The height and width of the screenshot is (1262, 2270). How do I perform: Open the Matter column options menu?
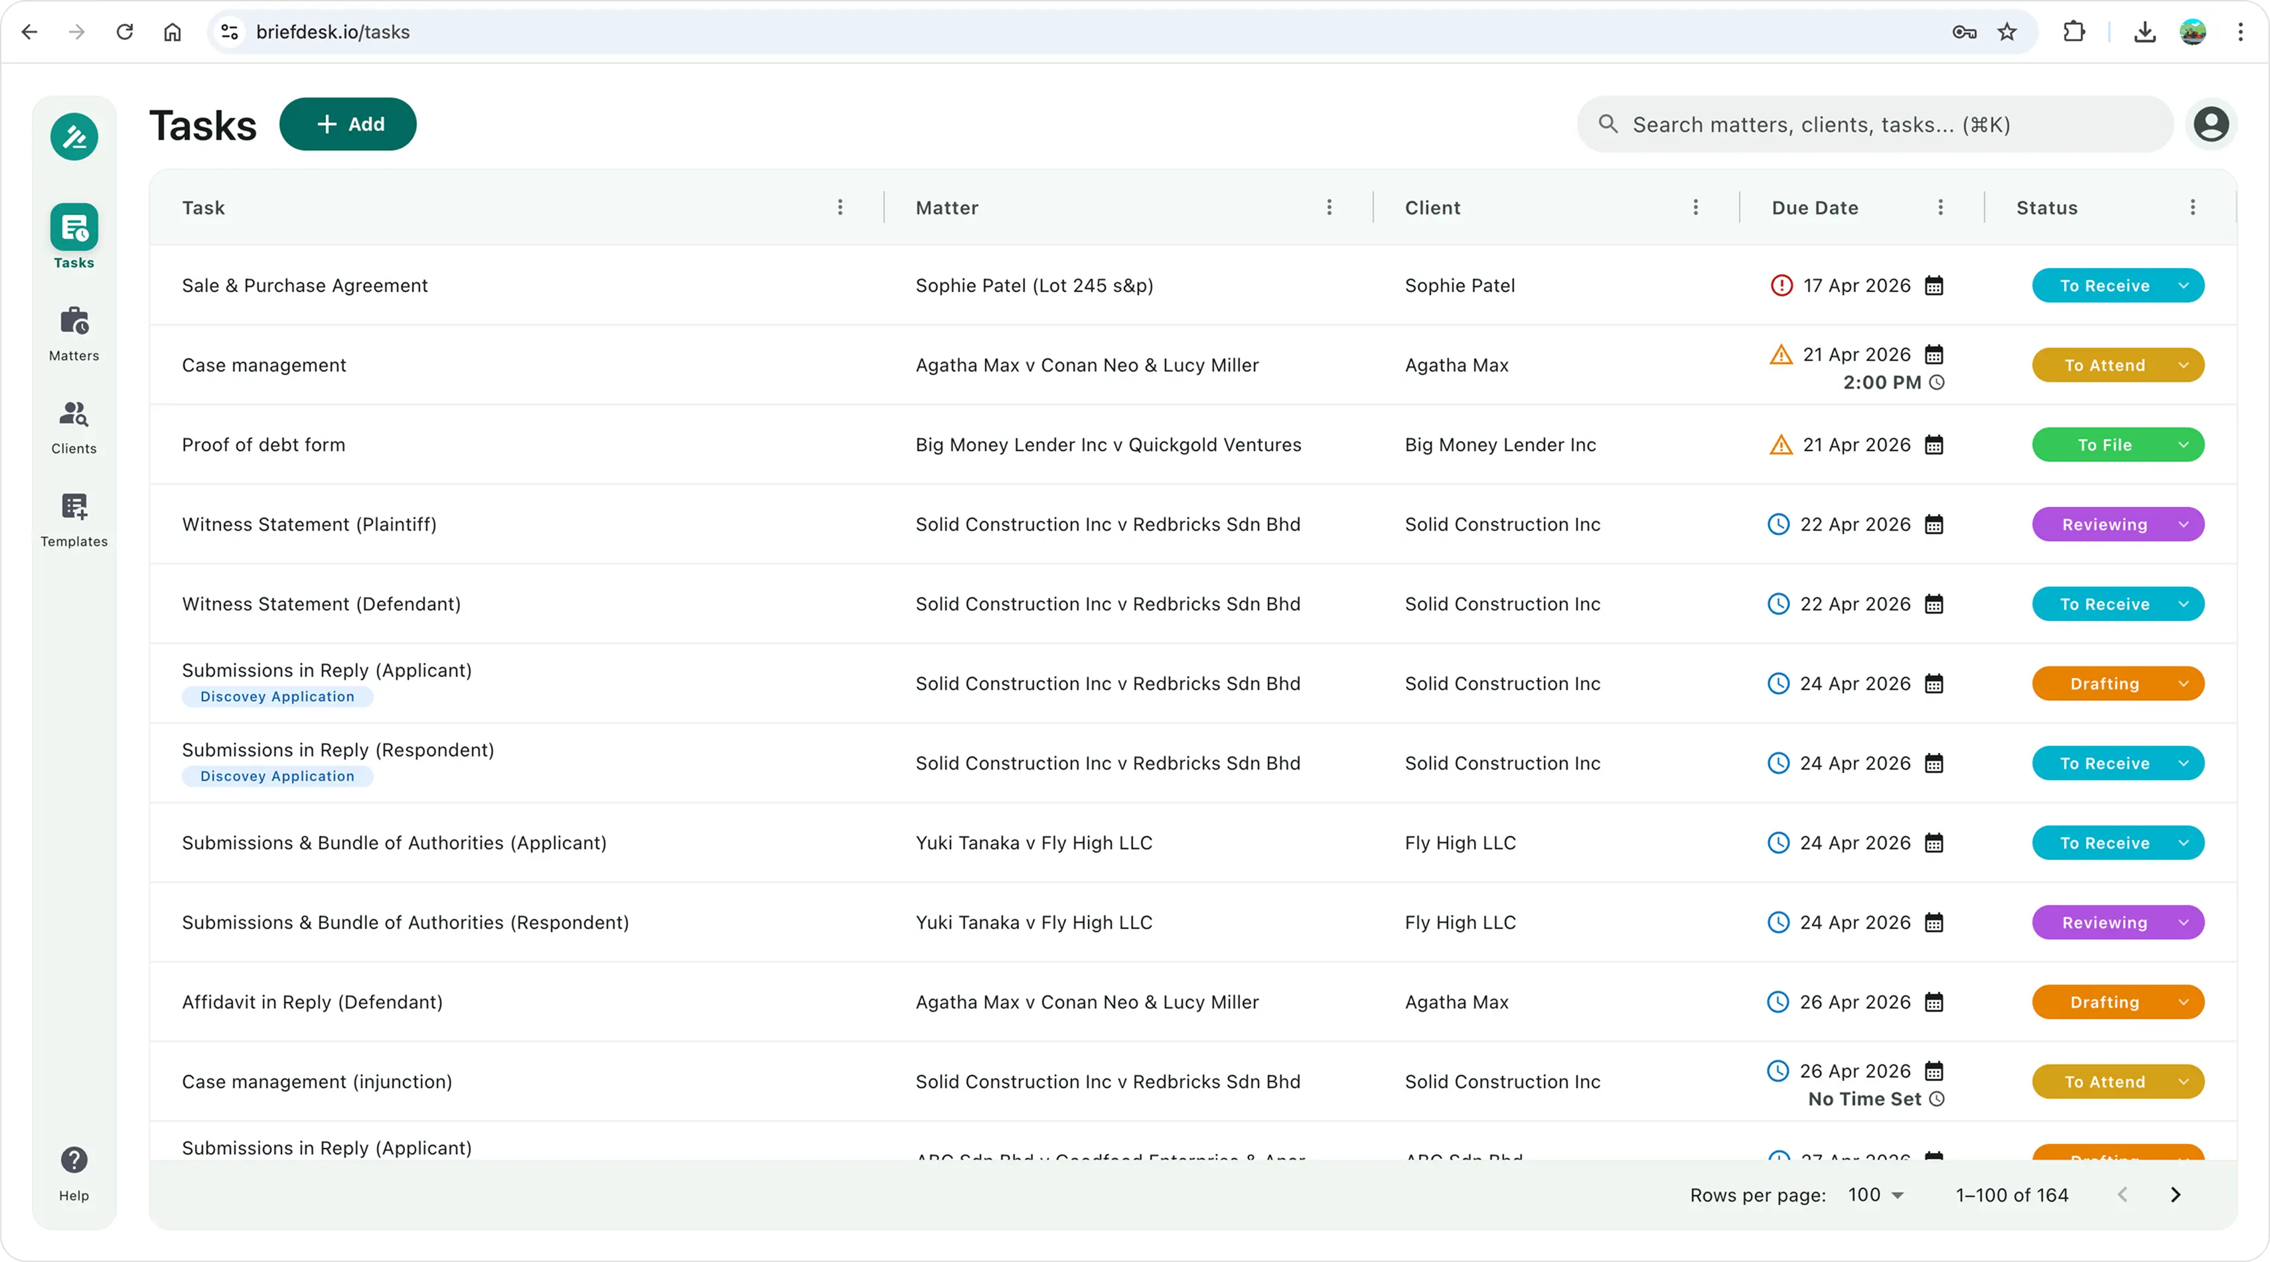1329,207
